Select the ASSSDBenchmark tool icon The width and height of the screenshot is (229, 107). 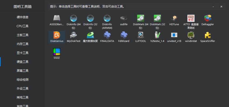pos(57,18)
